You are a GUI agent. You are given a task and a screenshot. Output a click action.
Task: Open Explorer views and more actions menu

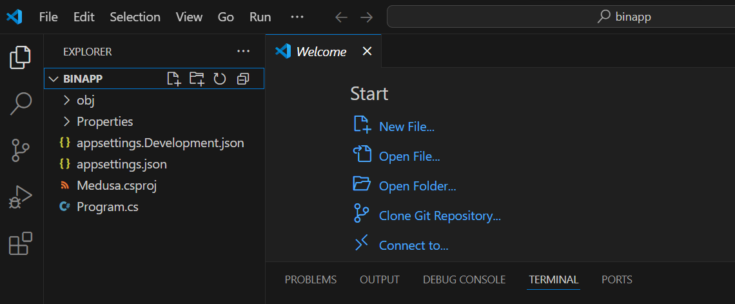pos(243,51)
